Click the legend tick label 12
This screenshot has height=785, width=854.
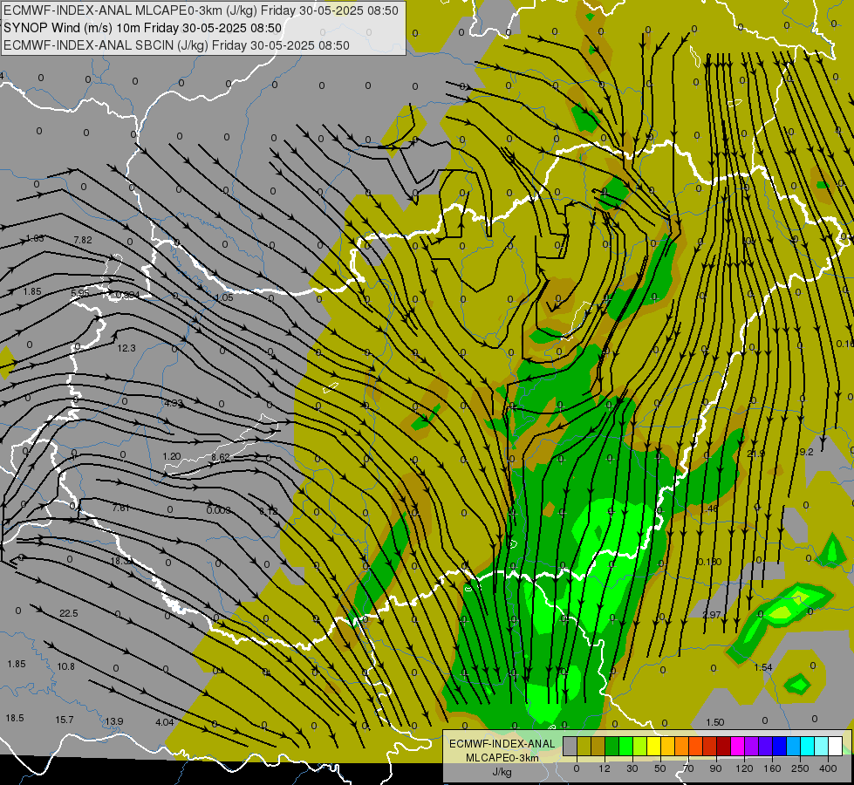(605, 768)
